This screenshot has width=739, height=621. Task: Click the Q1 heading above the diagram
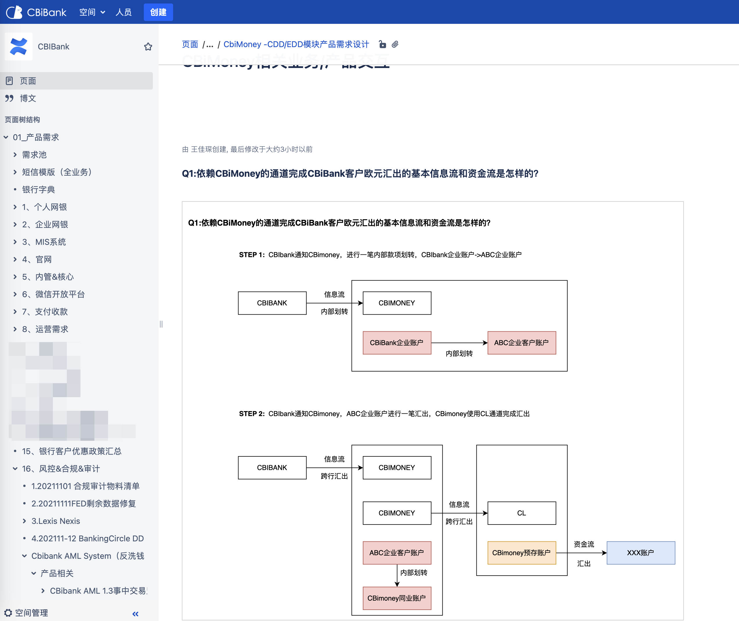pyautogui.click(x=360, y=174)
